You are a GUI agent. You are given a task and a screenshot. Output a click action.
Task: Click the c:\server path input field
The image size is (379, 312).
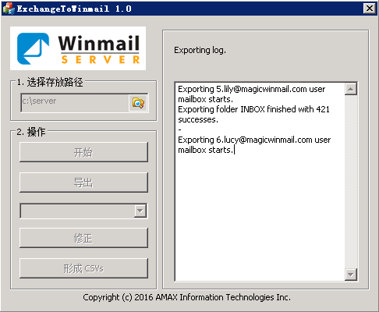(75, 103)
